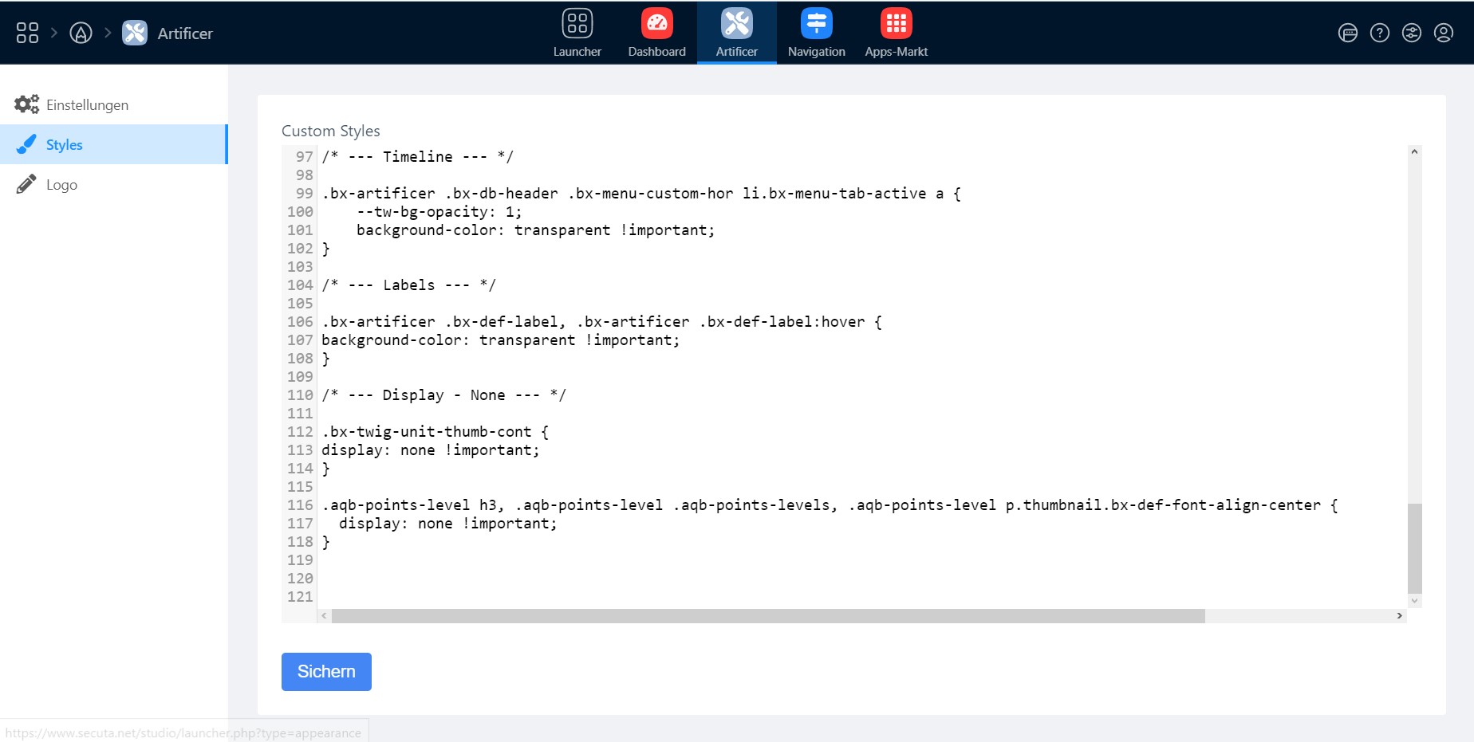
Task: Open the sliders settings icon in header
Action: [1412, 33]
